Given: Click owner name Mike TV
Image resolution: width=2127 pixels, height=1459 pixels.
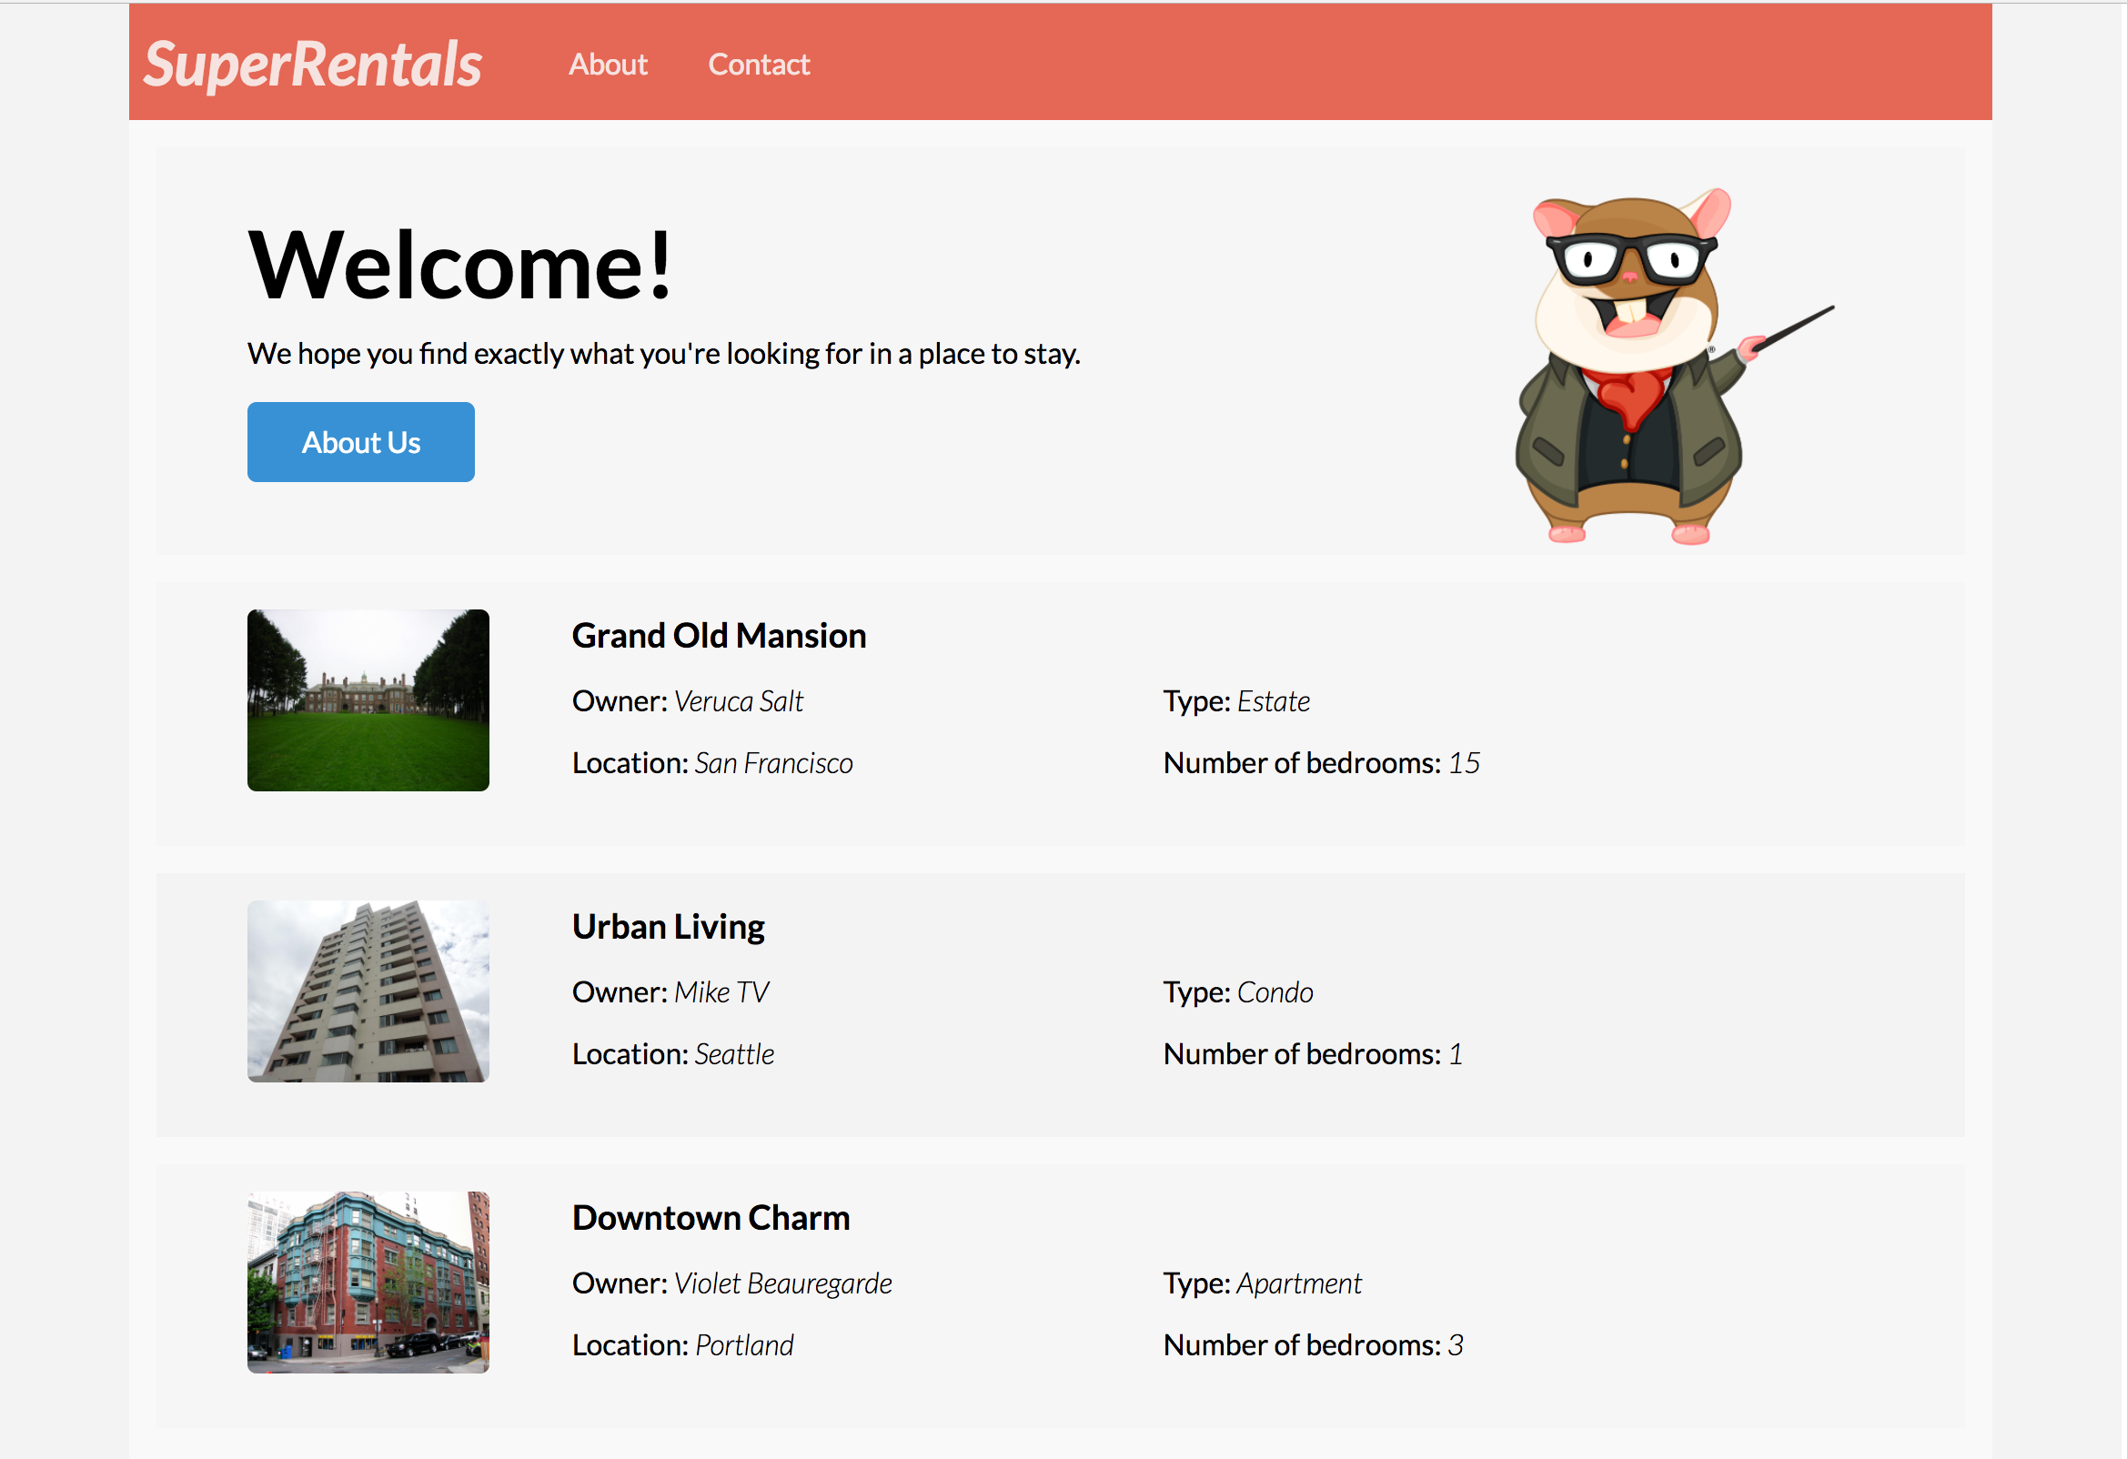Looking at the screenshot, I should point(721,992).
